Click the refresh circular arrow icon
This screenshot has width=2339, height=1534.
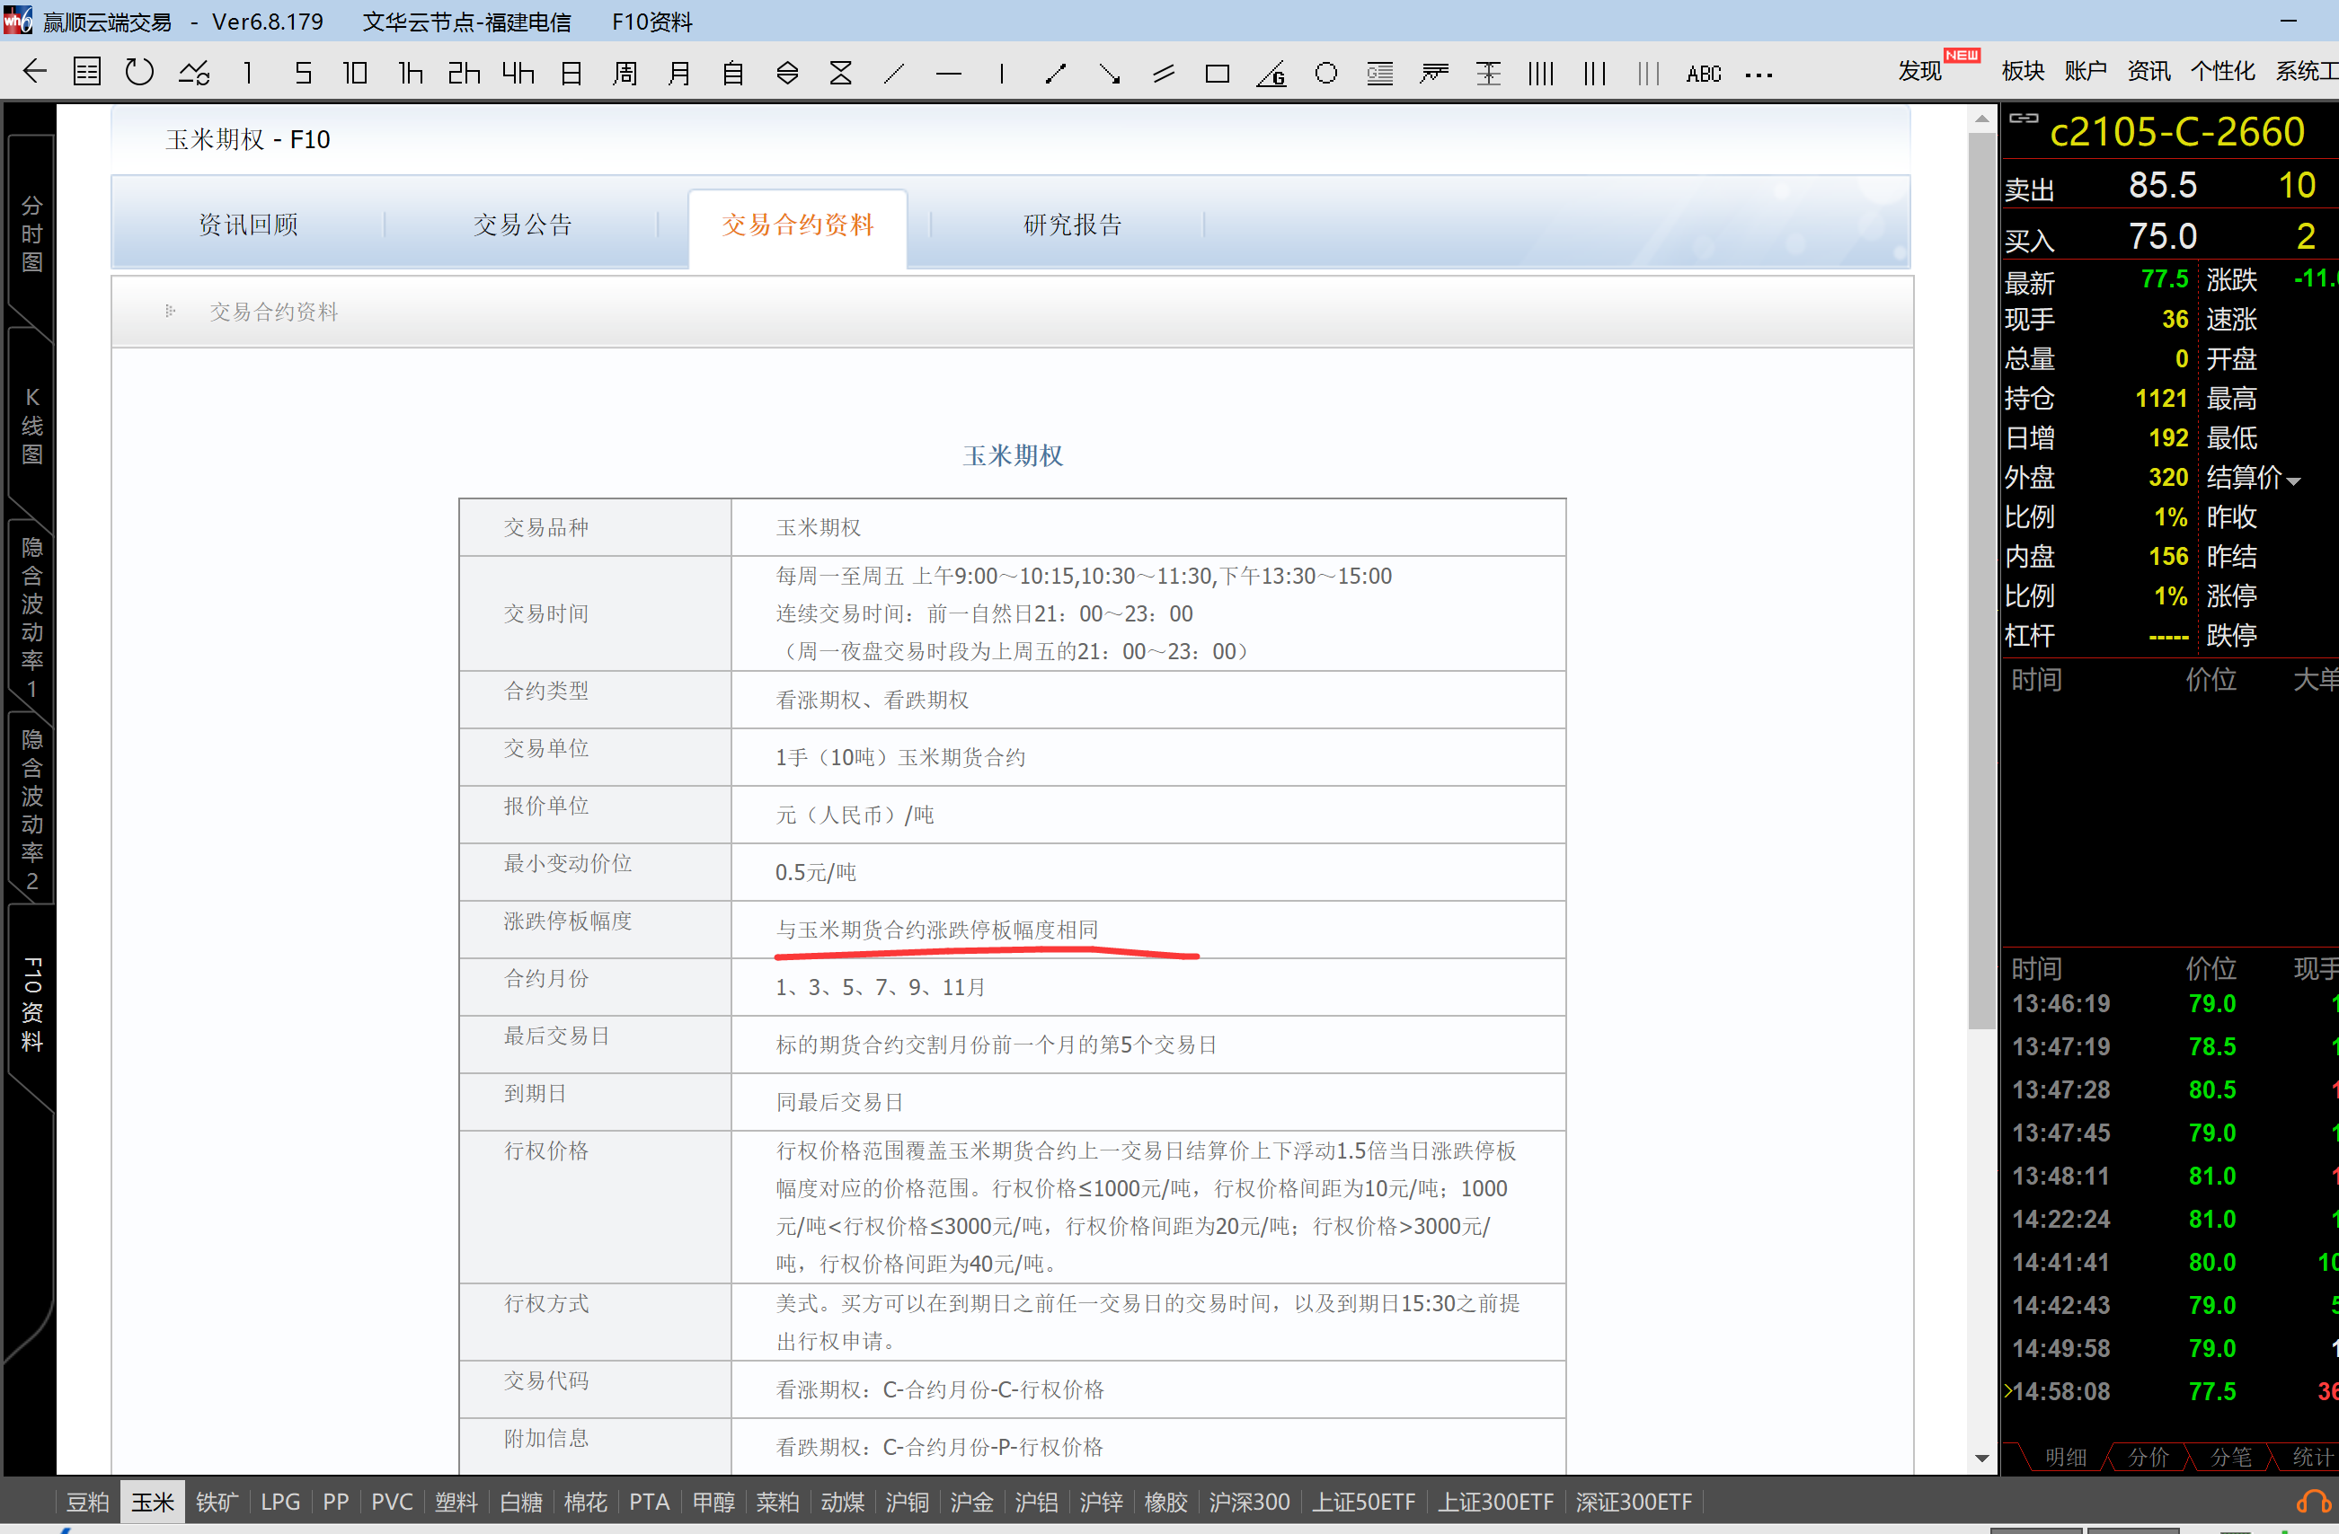pos(139,72)
